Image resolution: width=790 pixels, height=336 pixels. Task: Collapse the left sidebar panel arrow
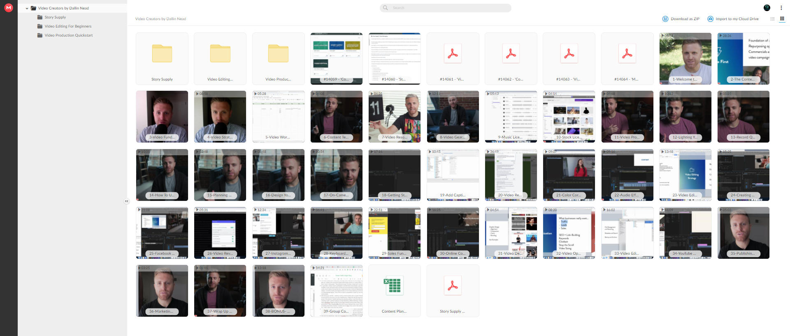[127, 201]
